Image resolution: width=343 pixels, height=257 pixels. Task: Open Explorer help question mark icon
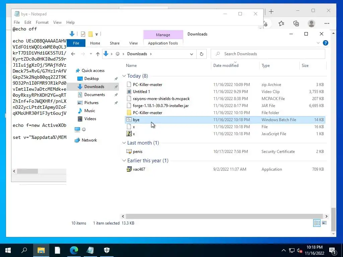325,43
